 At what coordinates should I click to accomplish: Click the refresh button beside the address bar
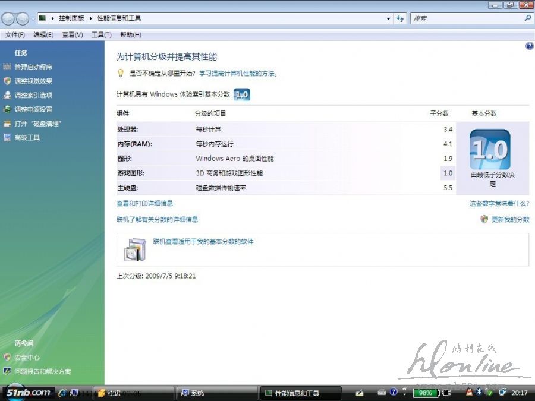401,18
